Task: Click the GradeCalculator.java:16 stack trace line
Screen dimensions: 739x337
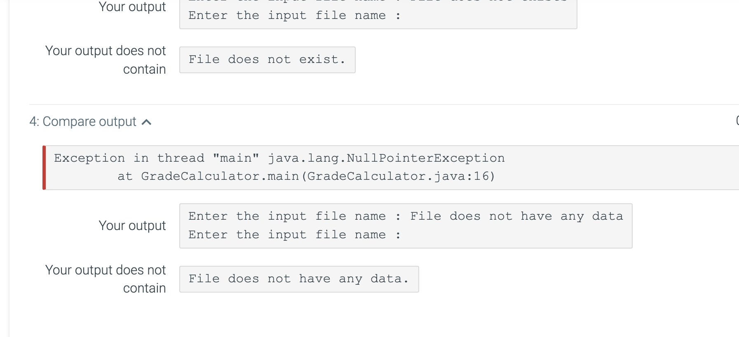Action: [306, 177]
